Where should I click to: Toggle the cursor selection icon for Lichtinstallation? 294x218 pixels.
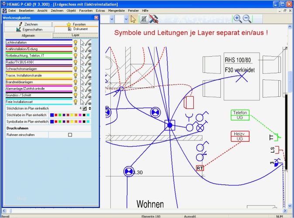pyautogui.click(x=82, y=43)
